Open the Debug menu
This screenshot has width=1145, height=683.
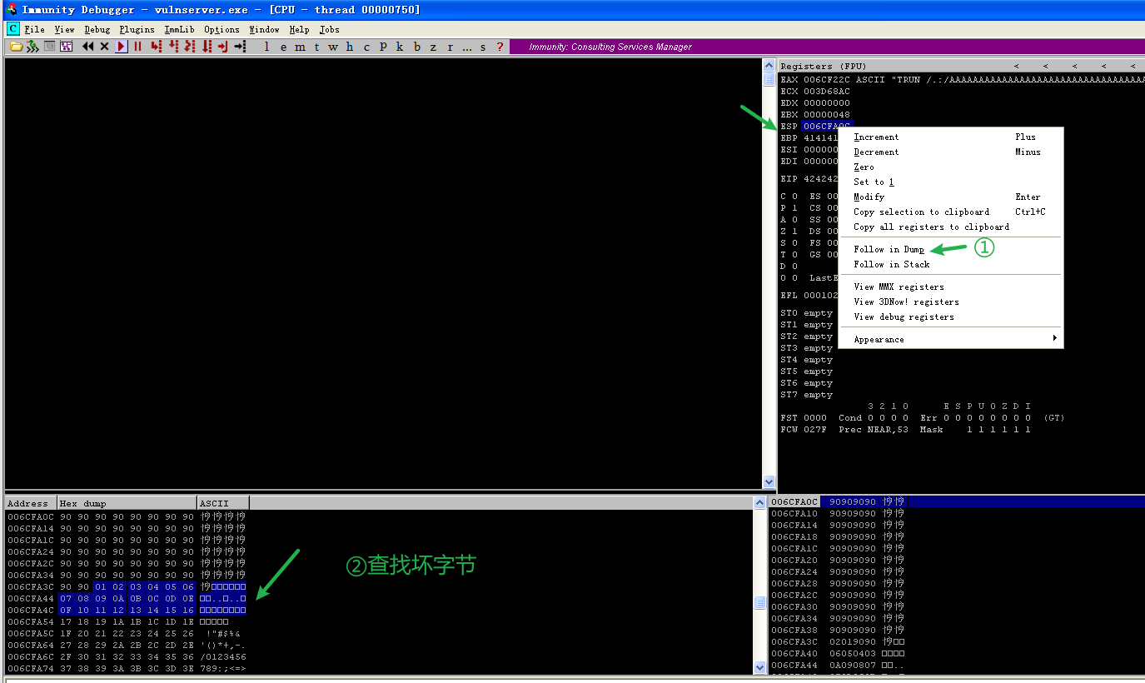[x=97, y=29]
